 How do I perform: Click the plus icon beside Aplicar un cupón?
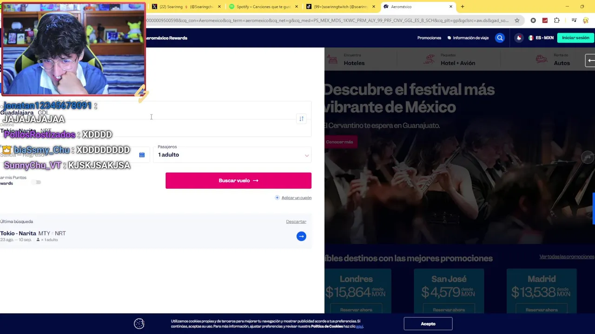pos(277,198)
